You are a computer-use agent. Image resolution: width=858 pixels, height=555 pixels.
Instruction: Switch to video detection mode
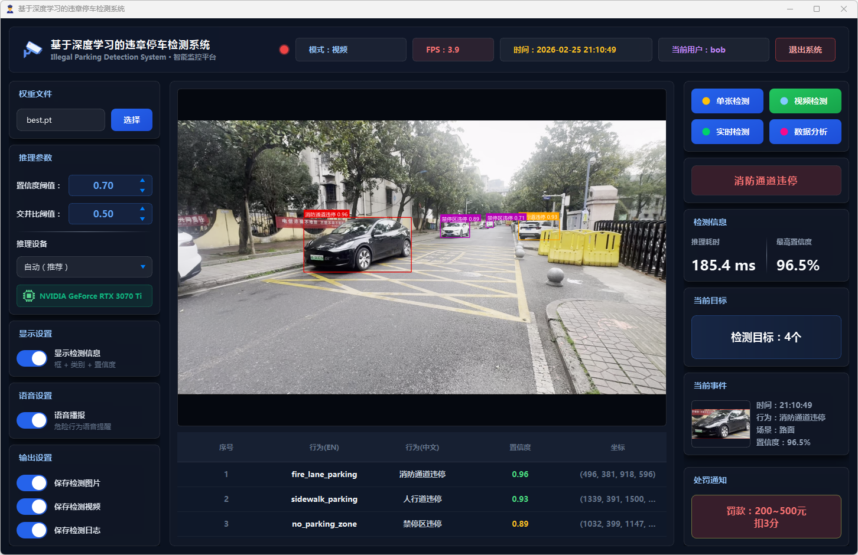(x=805, y=101)
